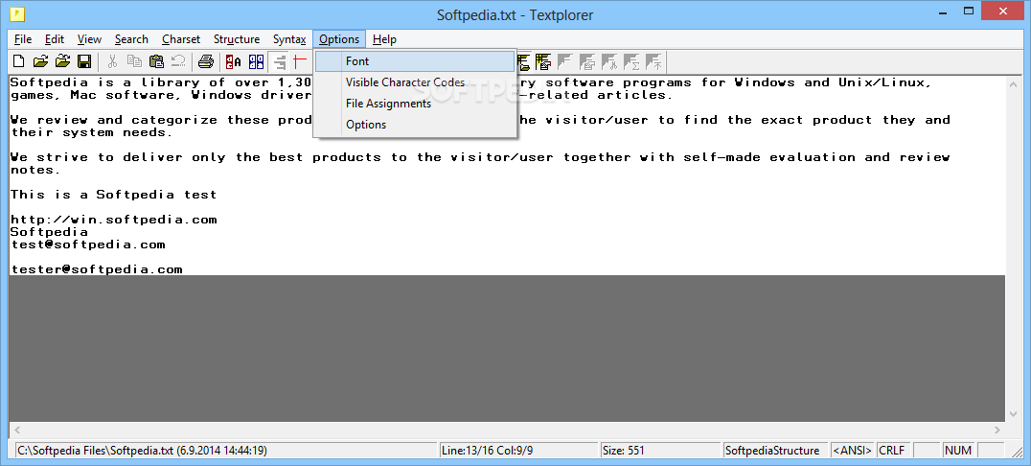Click the http://win.softpedia.com text line
Viewport: 1031px width, 466px height.
[x=114, y=220]
